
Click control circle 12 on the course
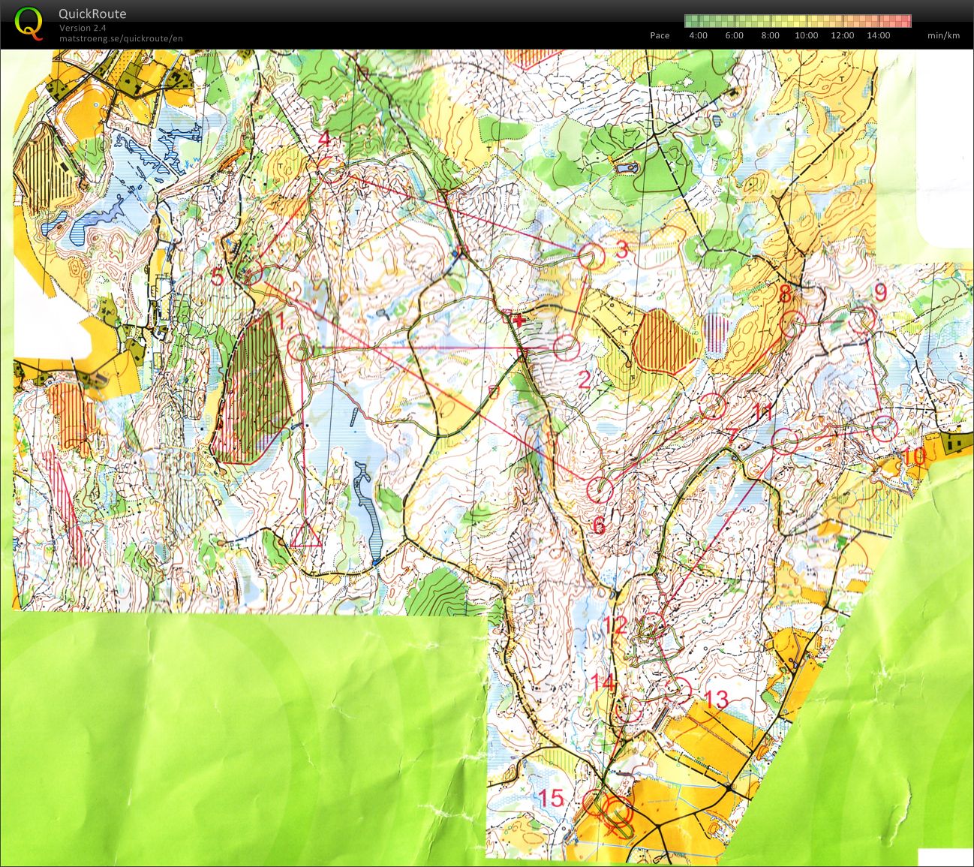[x=653, y=625]
